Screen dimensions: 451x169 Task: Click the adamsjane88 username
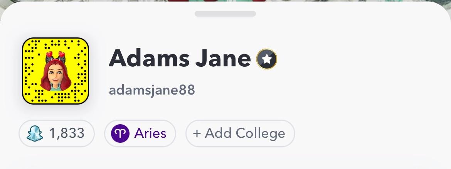click(152, 90)
